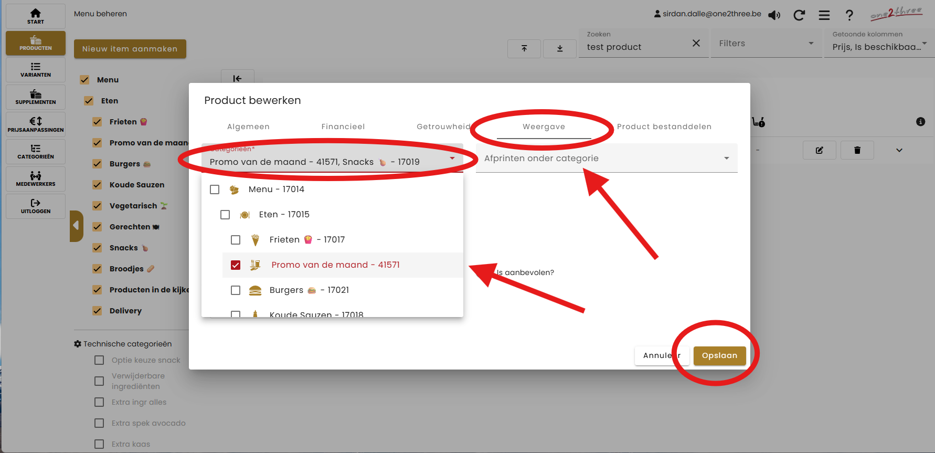Open the Medewerkers sidebar section

[35, 179]
